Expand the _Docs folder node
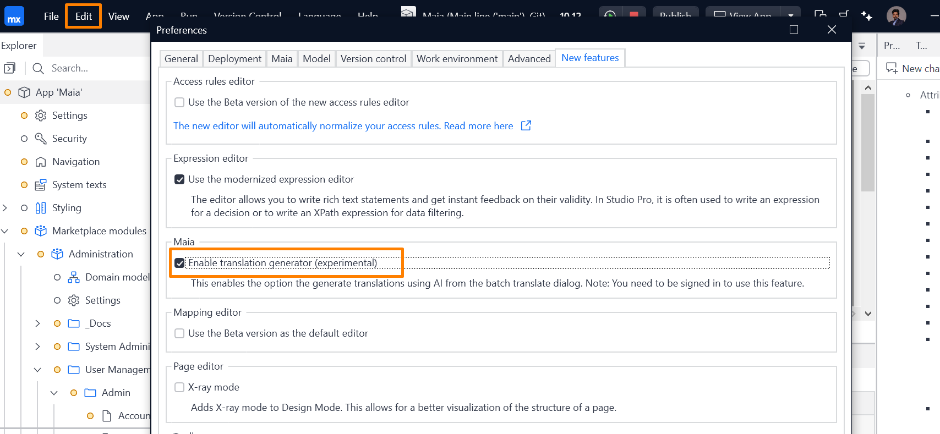Image resolution: width=940 pixels, height=434 pixels. pos(37,323)
